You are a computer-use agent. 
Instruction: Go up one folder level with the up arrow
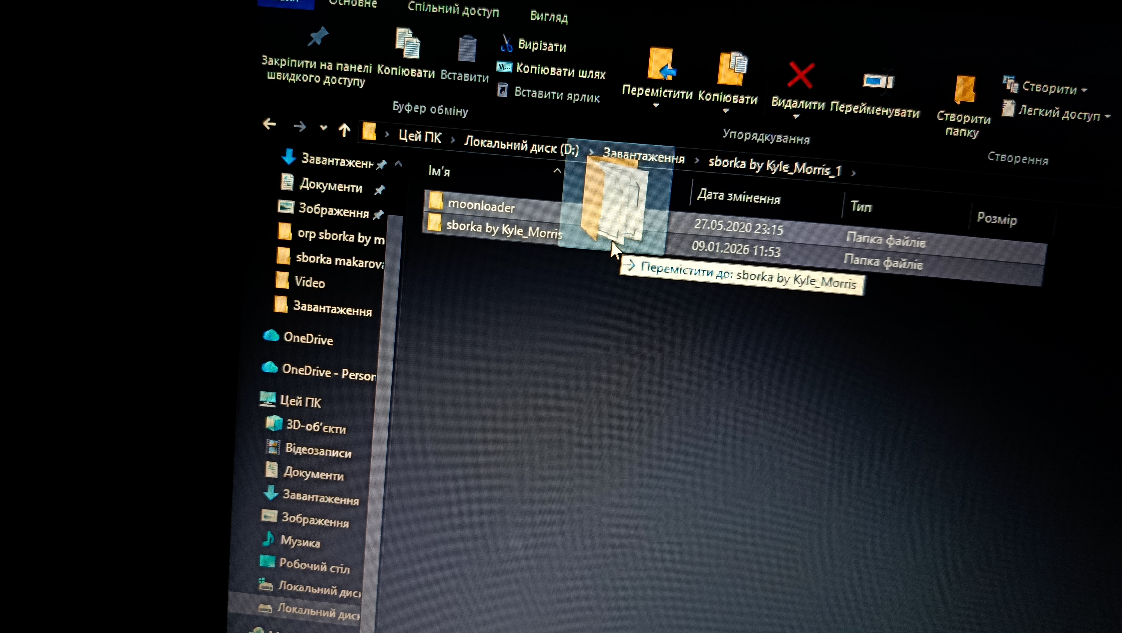click(x=344, y=129)
